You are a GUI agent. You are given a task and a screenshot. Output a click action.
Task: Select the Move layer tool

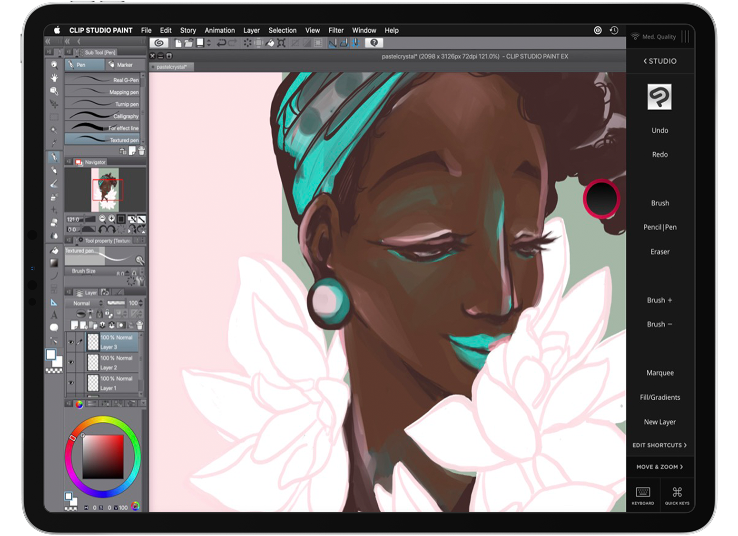click(54, 104)
